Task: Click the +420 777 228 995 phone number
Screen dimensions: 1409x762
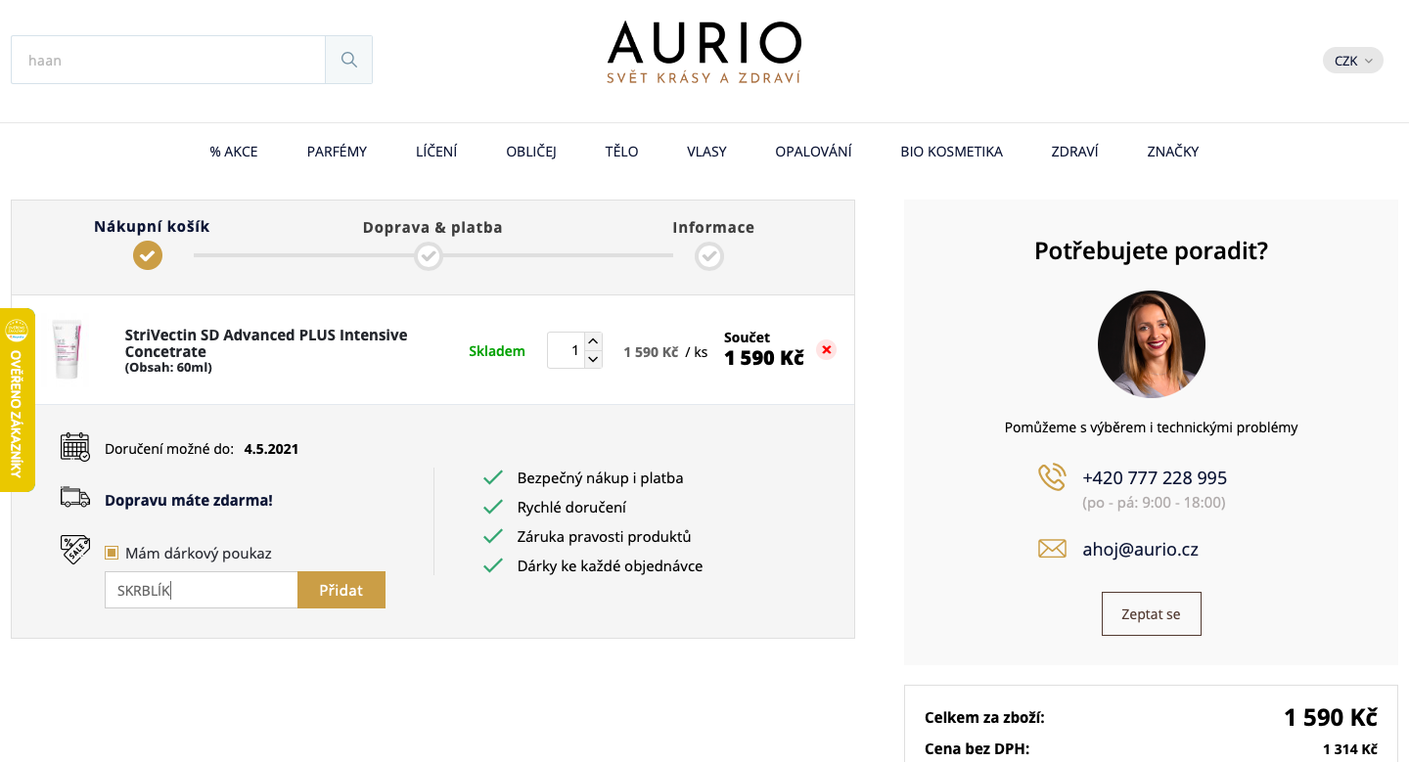Action: pos(1155,478)
